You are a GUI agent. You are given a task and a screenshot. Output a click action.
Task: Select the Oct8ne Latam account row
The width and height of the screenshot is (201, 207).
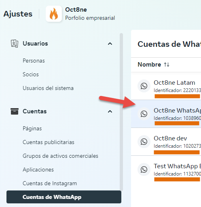(166, 86)
